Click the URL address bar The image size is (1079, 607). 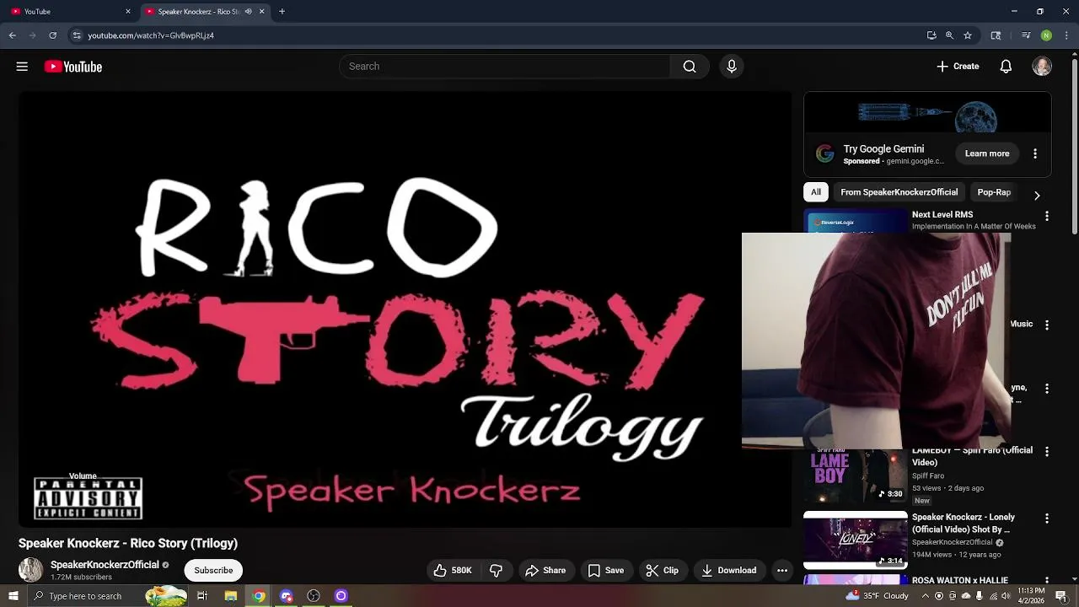[x=497, y=35]
